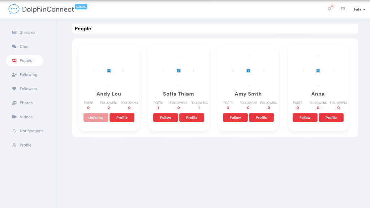Image resolution: width=370 pixels, height=208 pixels.
Task: Click the Following user-plus sidebar icon
Action: click(x=14, y=75)
